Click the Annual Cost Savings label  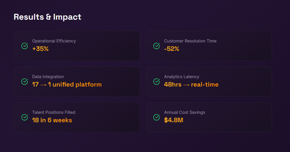(184, 112)
